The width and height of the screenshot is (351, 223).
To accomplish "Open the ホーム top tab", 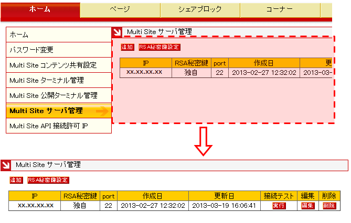I will (40, 10).
